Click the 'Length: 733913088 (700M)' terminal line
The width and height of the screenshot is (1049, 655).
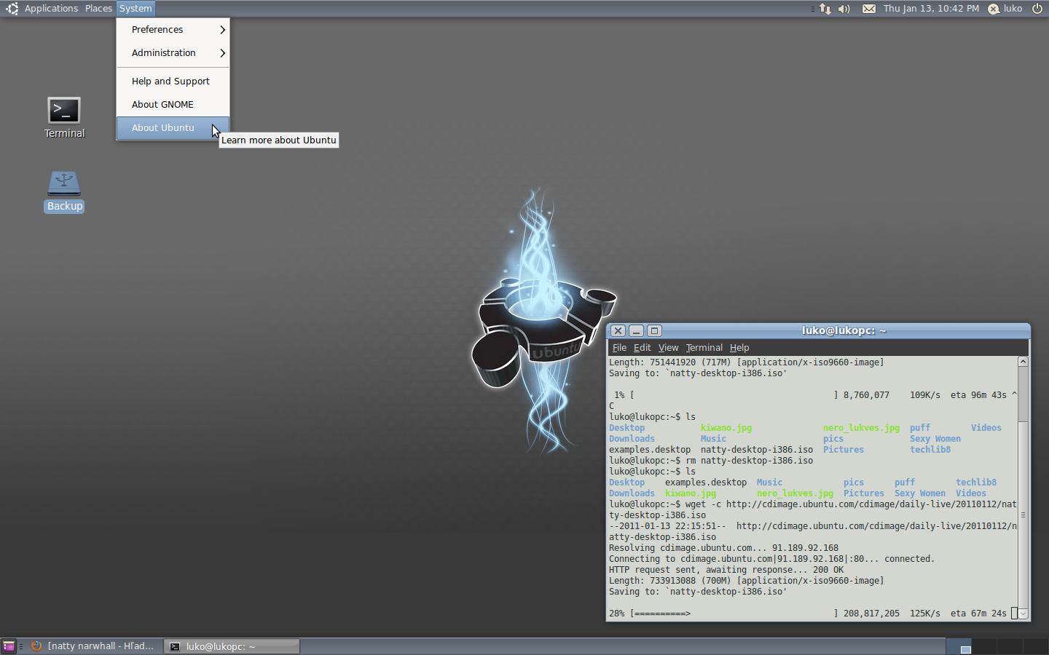746,581
